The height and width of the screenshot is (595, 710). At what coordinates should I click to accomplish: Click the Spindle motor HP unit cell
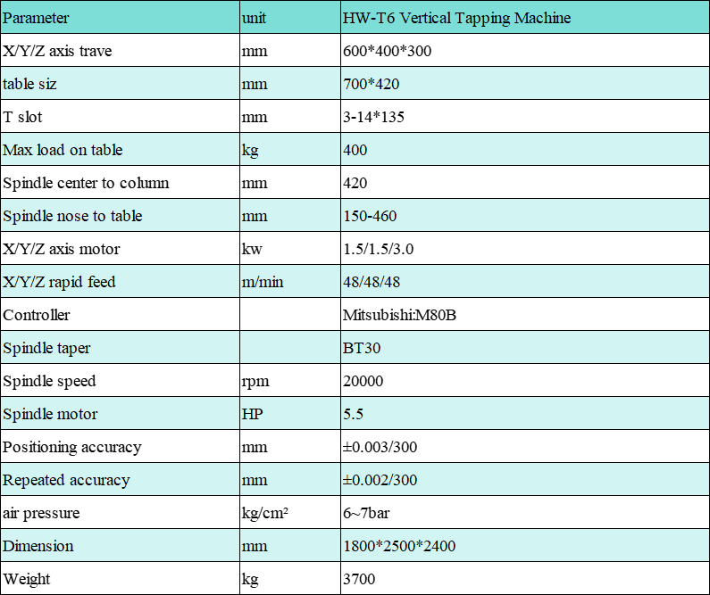pos(289,413)
